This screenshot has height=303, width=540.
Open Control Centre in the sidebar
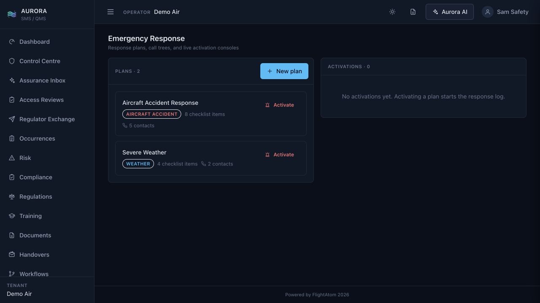[47, 61]
